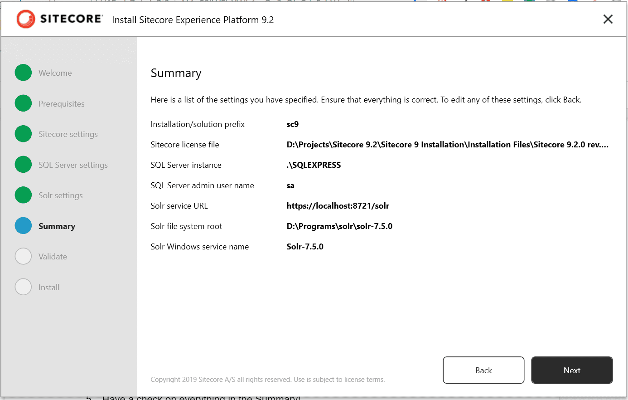Select the Prerequisites step circle

click(x=23, y=103)
